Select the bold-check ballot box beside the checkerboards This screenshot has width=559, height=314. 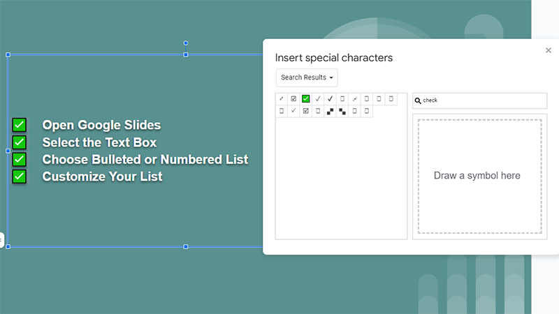tap(305, 111)
